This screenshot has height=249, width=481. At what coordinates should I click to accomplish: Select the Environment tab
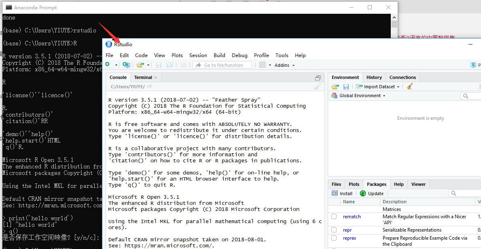pos(345,77)
